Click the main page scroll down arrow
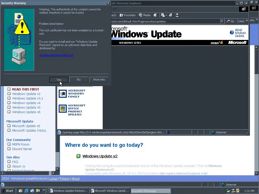This screenshot has height=194, width=259. click(256, 173)
